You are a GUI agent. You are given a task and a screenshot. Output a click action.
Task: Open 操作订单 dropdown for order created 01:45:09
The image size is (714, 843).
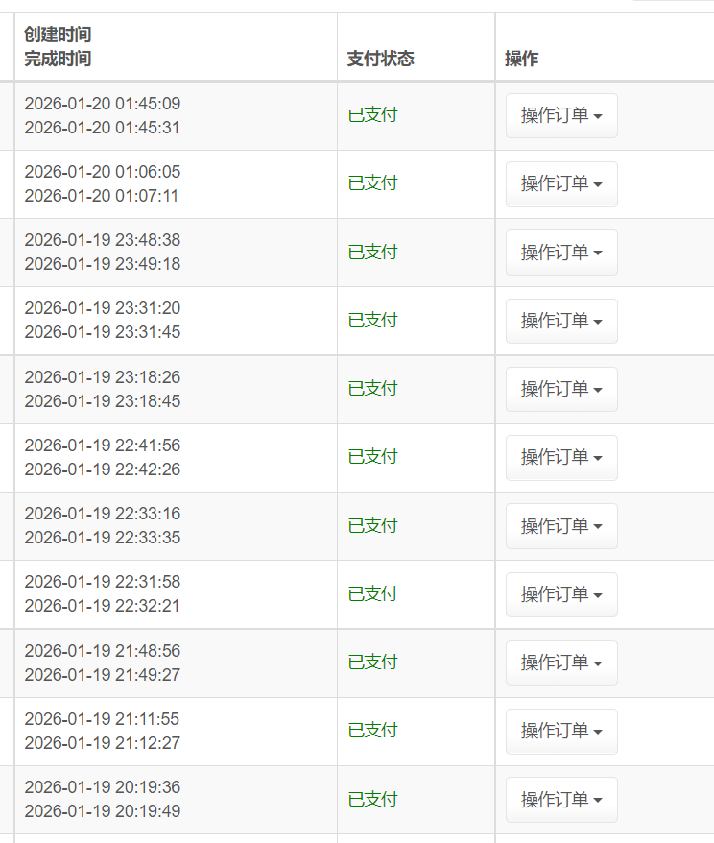click(x=561, y=115)
